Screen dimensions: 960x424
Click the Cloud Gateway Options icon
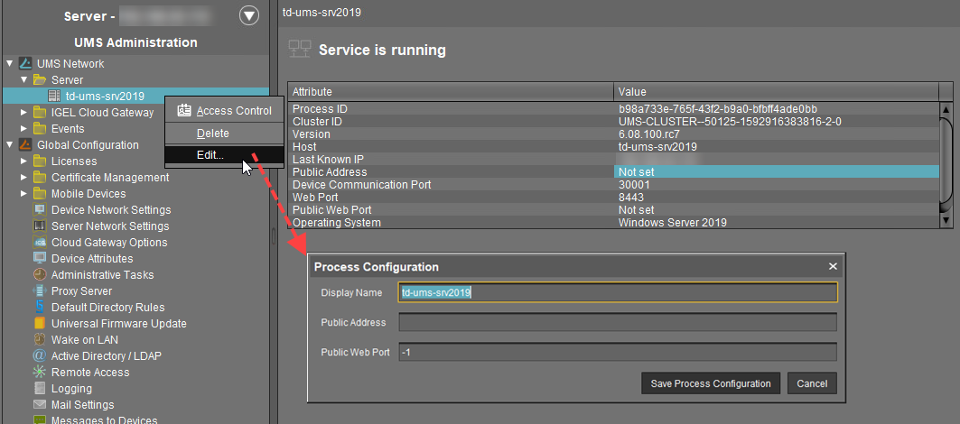[x=40, y=243]
